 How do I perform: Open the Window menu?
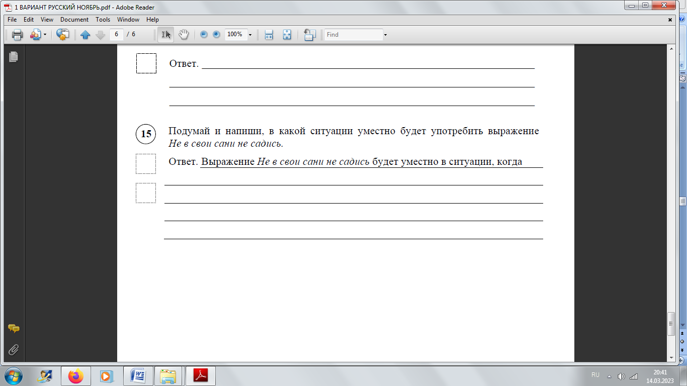tap(128, 20)
